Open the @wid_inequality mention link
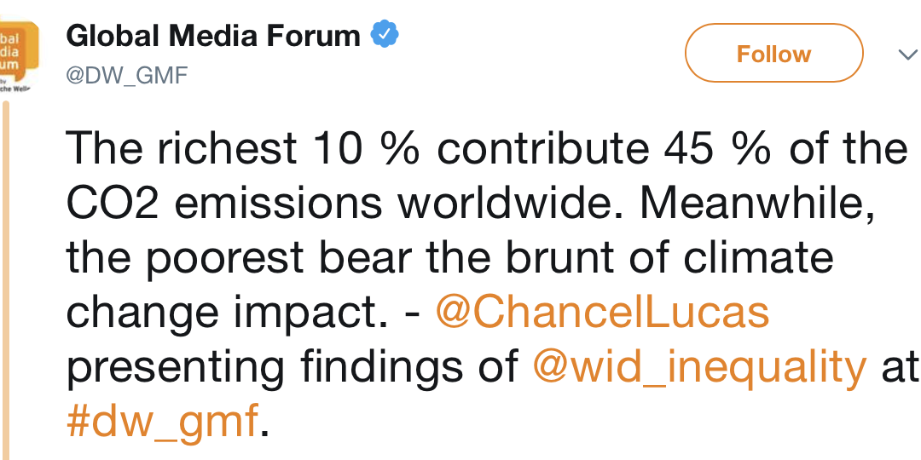The height and width of the screenshot is (460, 921). pos(699,367)
